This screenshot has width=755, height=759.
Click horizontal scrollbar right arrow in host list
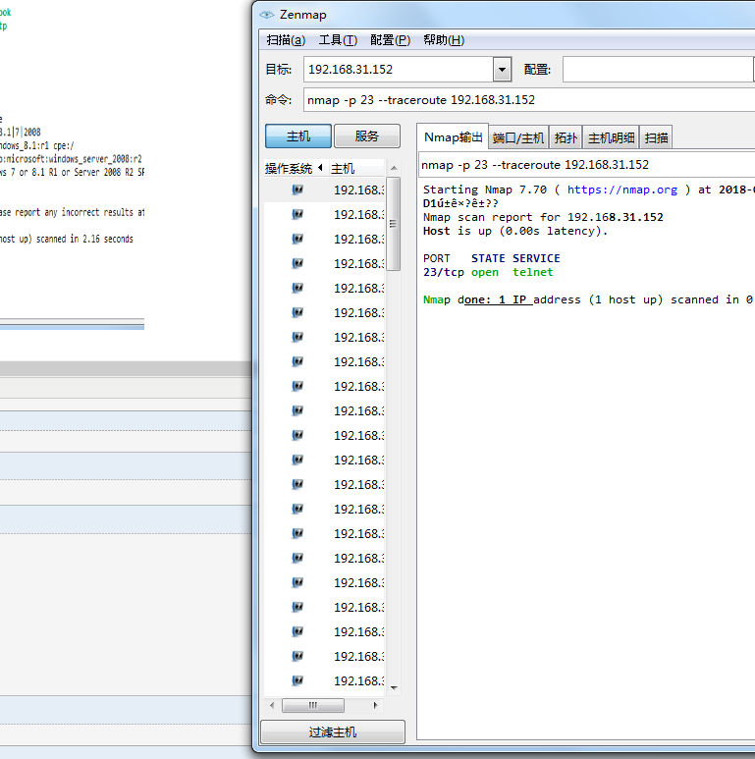tap(376, 705)
